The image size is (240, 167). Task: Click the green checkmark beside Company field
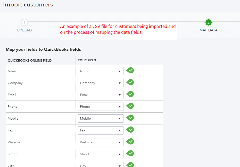130,82
